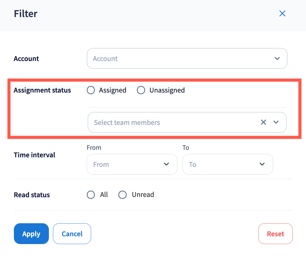Click the Read status label

[x=32, y=195]
